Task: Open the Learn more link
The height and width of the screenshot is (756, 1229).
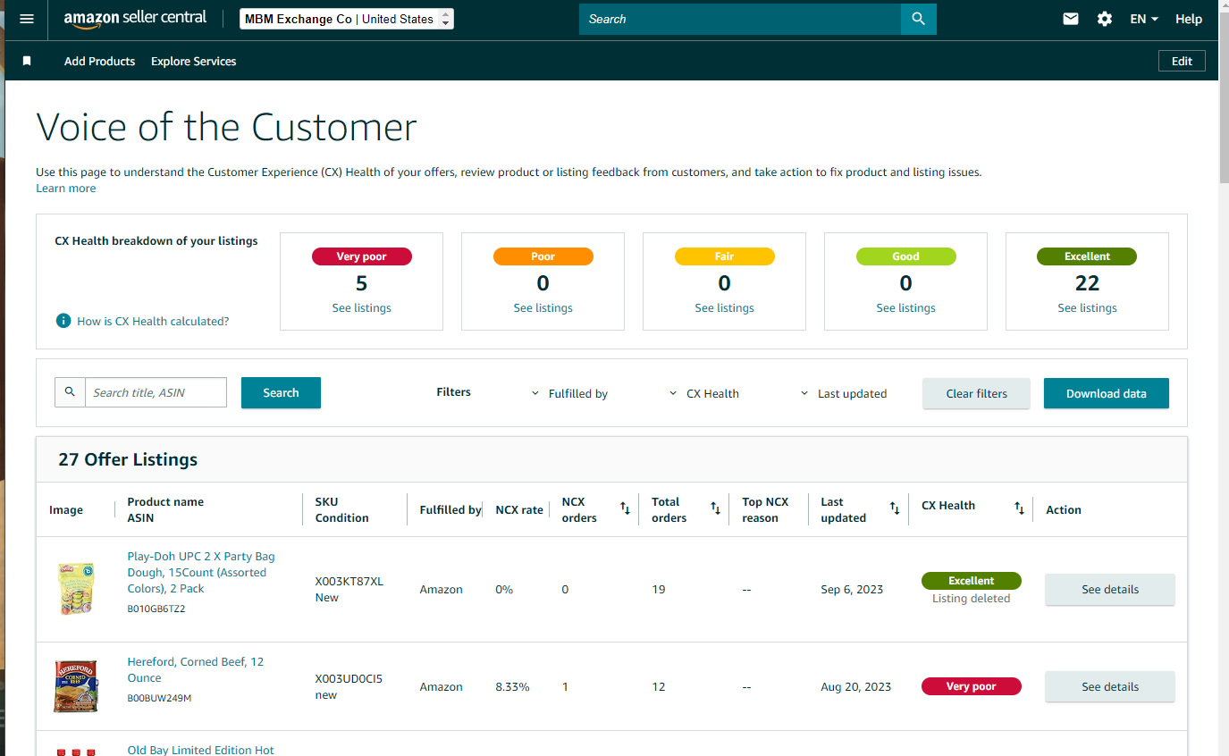Action: [65, 189]
